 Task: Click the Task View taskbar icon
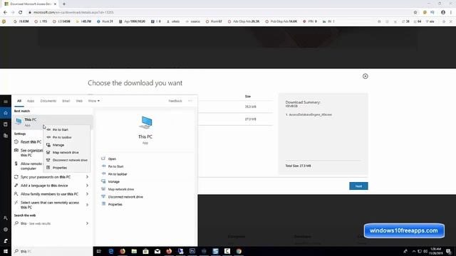[99, 251]
